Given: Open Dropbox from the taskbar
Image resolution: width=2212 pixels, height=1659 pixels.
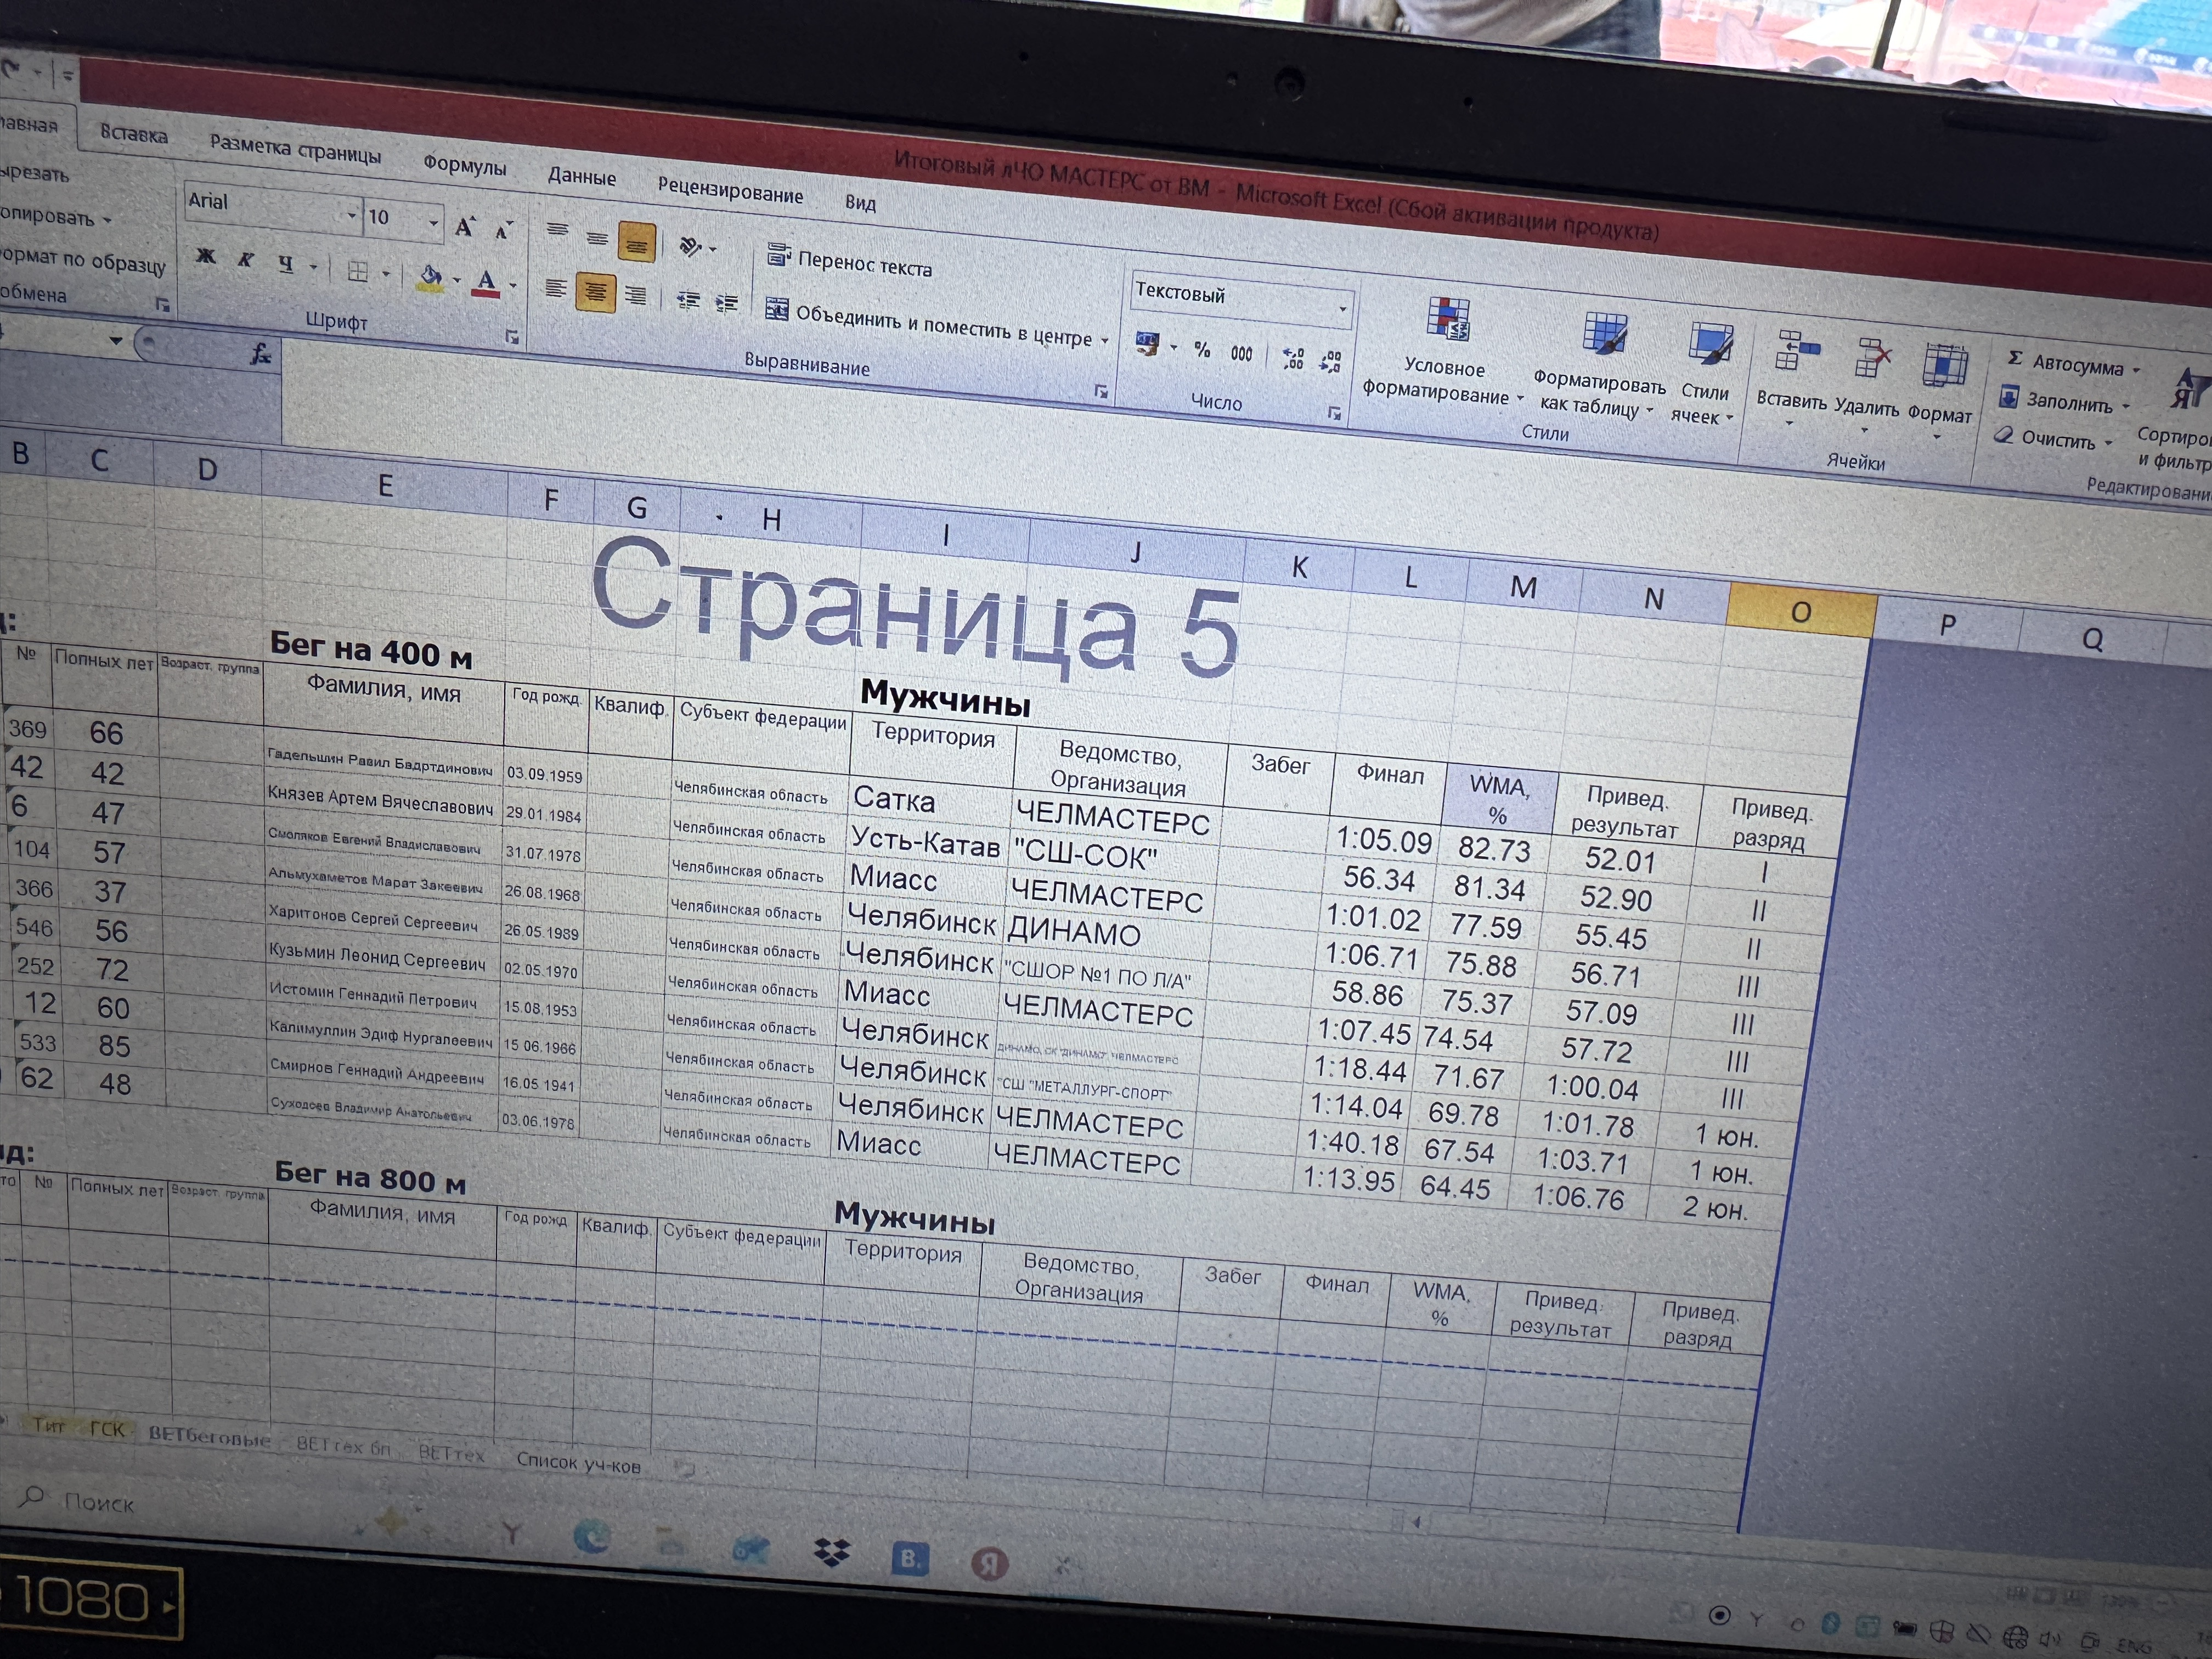Looking at the screenshot, I should tap(832, 1552).
